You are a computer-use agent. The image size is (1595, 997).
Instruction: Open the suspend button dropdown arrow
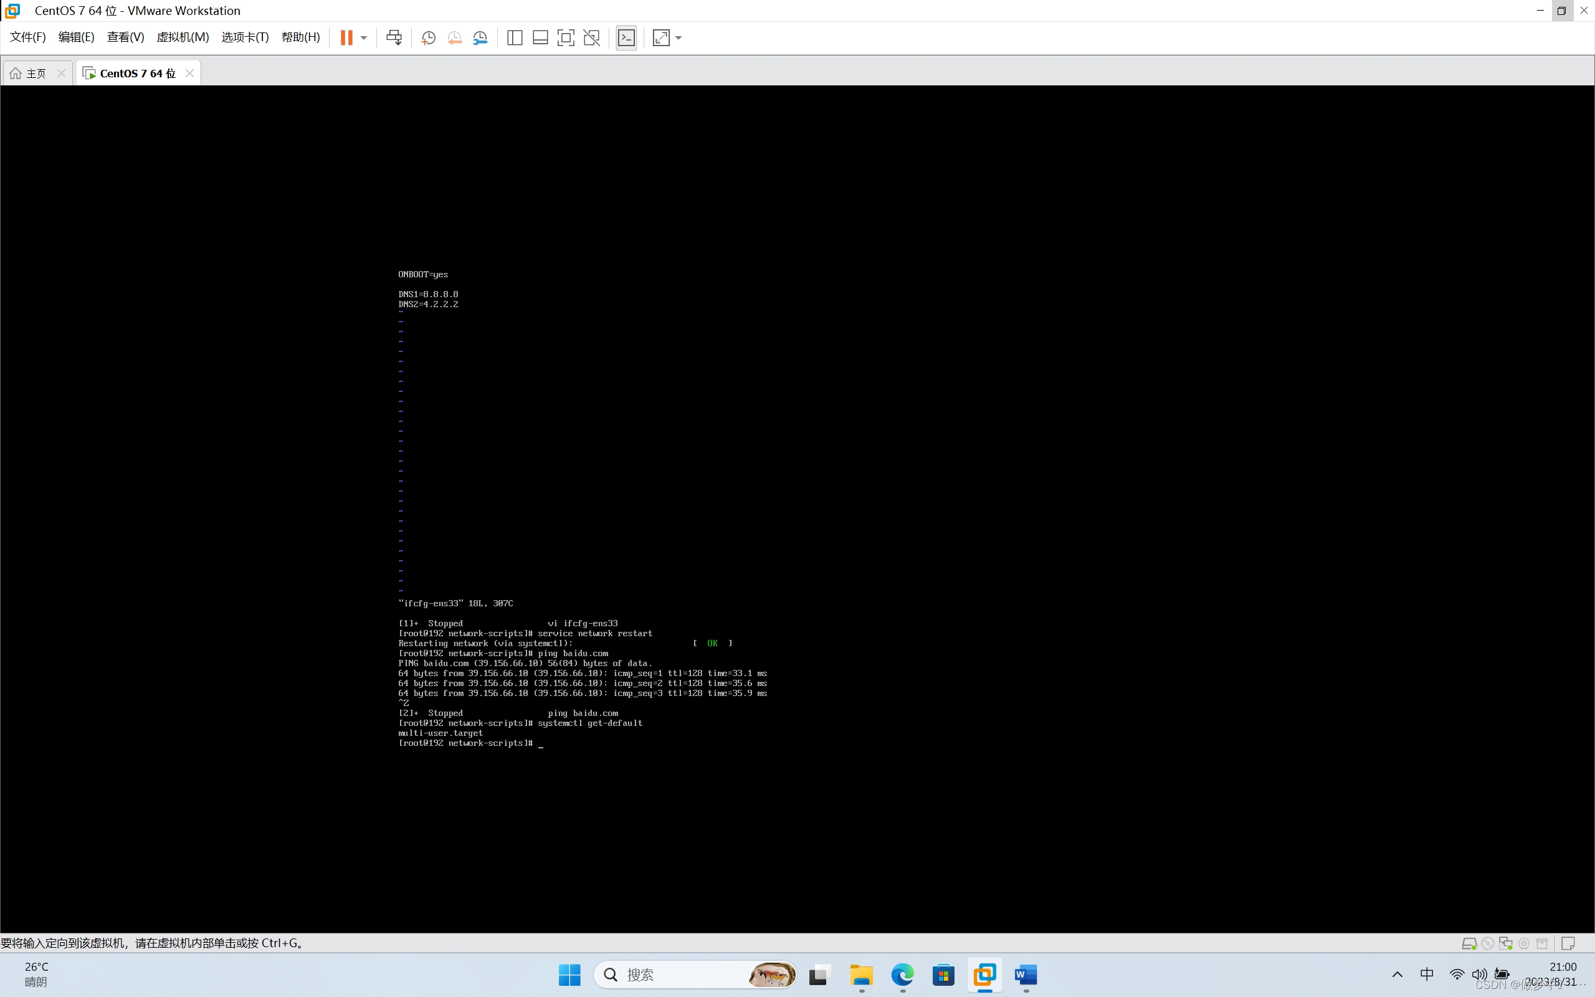(x=362, y=37)
